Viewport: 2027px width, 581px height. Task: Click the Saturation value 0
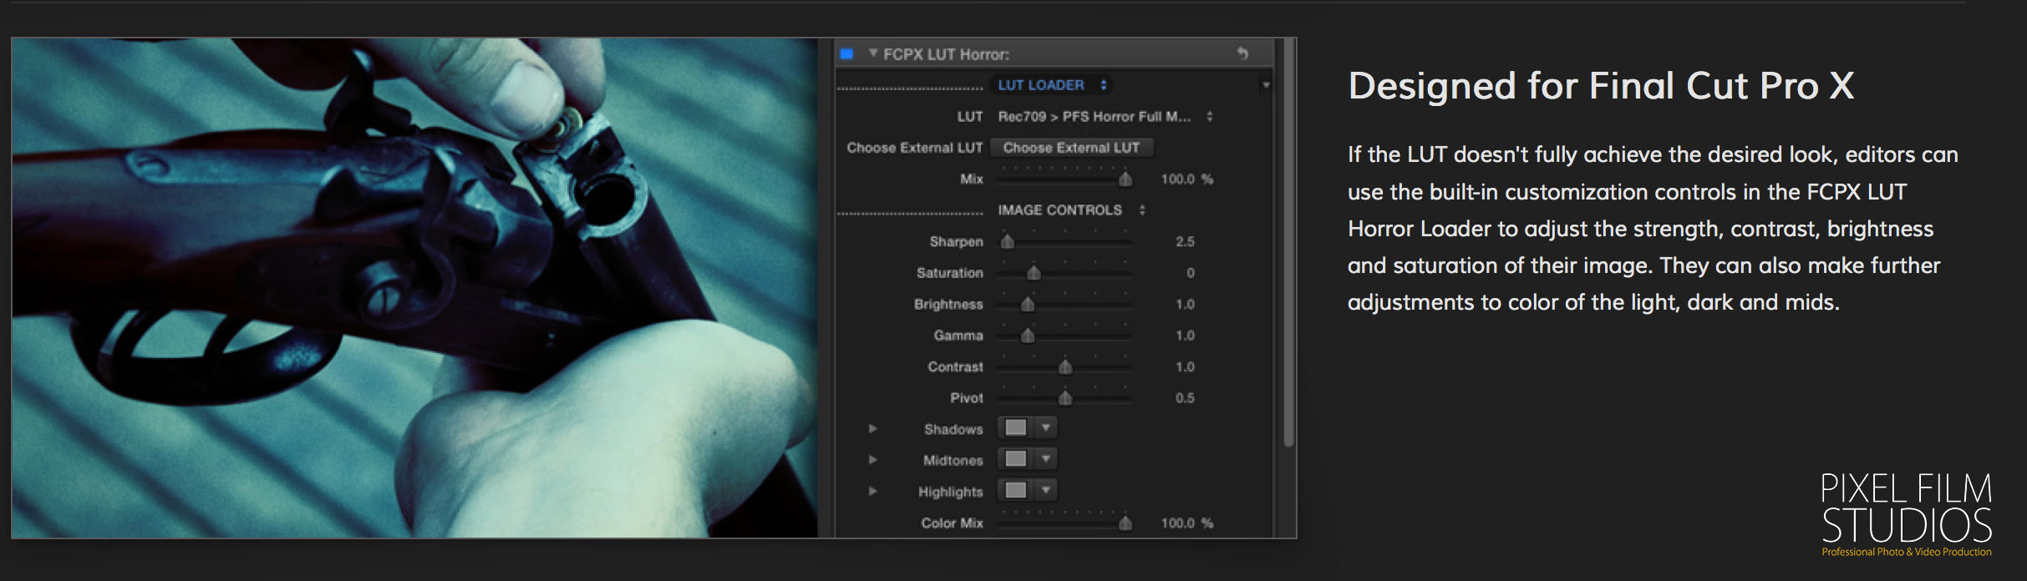[x=1191, y=273]
